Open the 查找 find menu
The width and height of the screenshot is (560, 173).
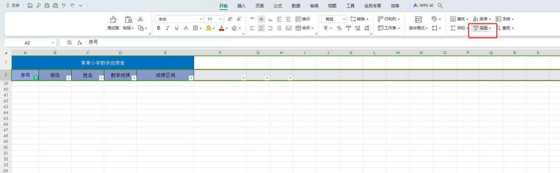pos(505,28)
